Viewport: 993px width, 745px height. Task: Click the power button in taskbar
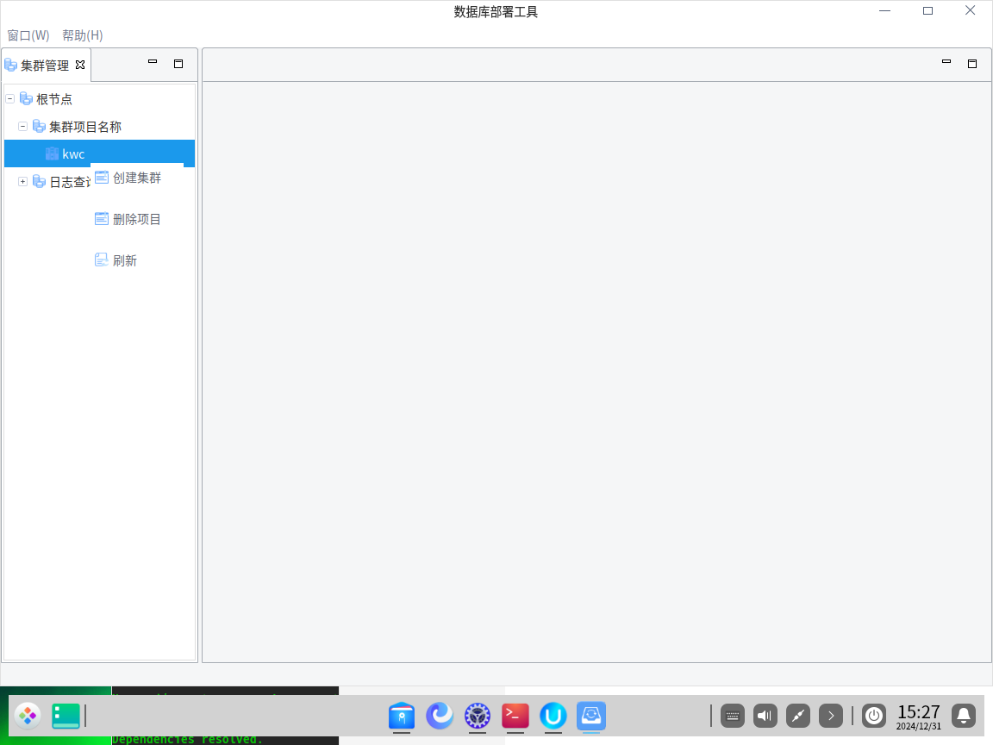pyautogui.click(x=874, y=716)
